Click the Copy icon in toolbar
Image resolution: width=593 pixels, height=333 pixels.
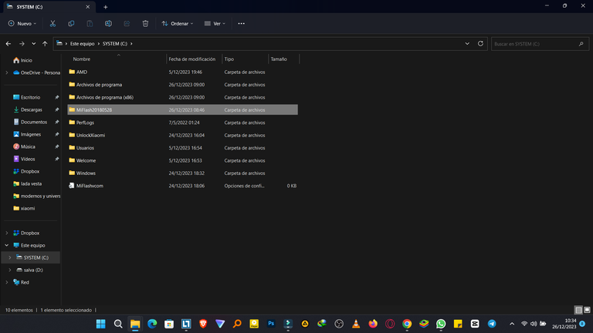click(71, 24)
